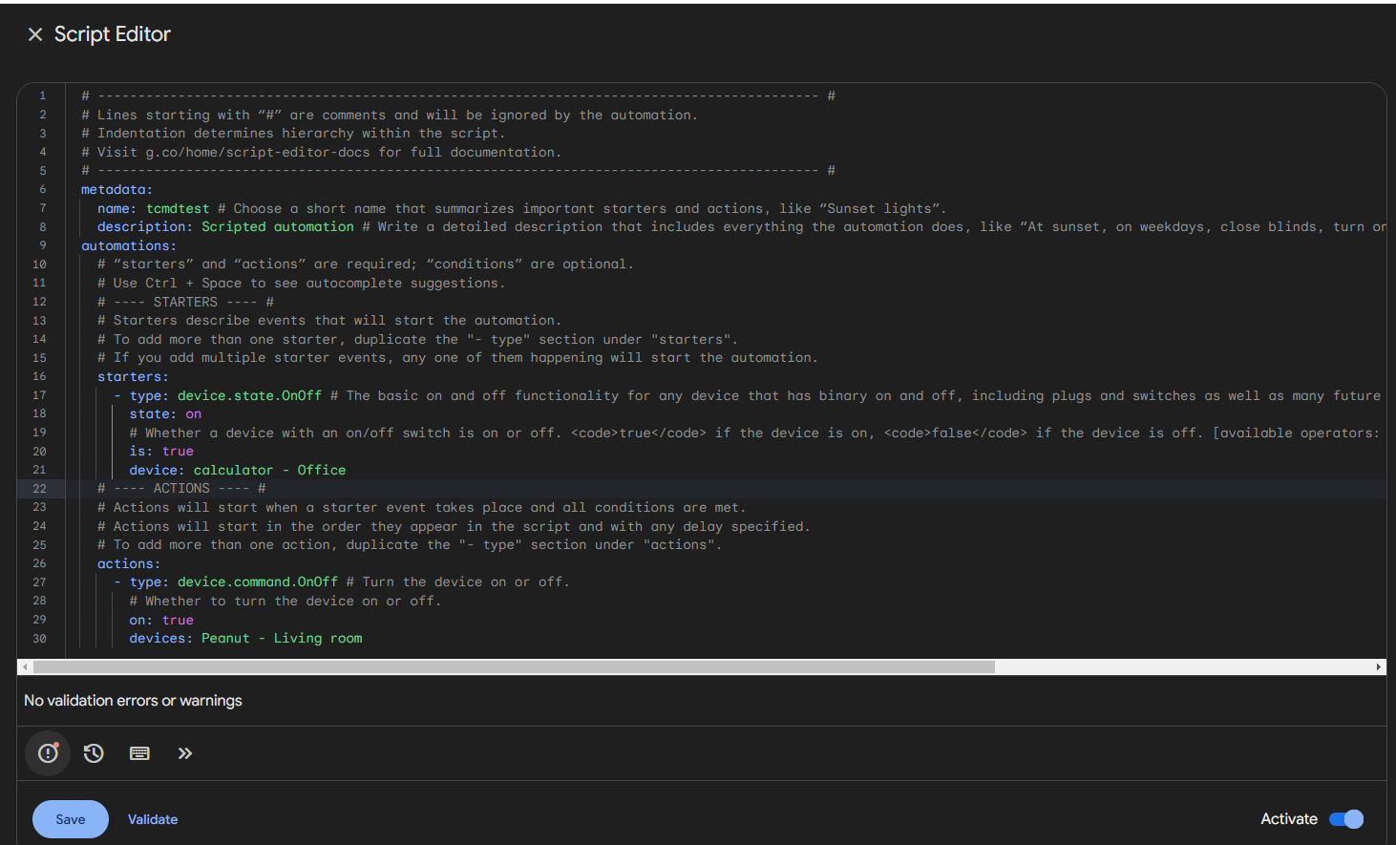This screenshot has height=845, width=1396.
Task: Expand the double-chevron panel toggle
Action: click(x=185, y=753)
